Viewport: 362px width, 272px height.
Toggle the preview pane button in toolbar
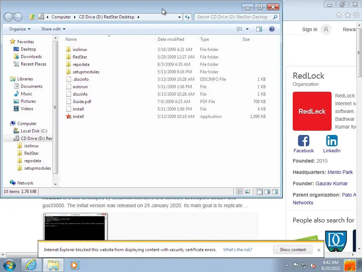coord(259,29)
